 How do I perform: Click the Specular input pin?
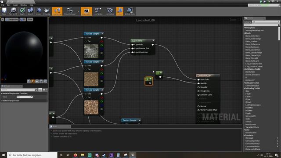pos(198,87)
